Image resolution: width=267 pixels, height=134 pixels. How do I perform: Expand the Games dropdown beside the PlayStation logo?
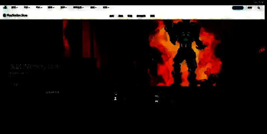[15, 7]
